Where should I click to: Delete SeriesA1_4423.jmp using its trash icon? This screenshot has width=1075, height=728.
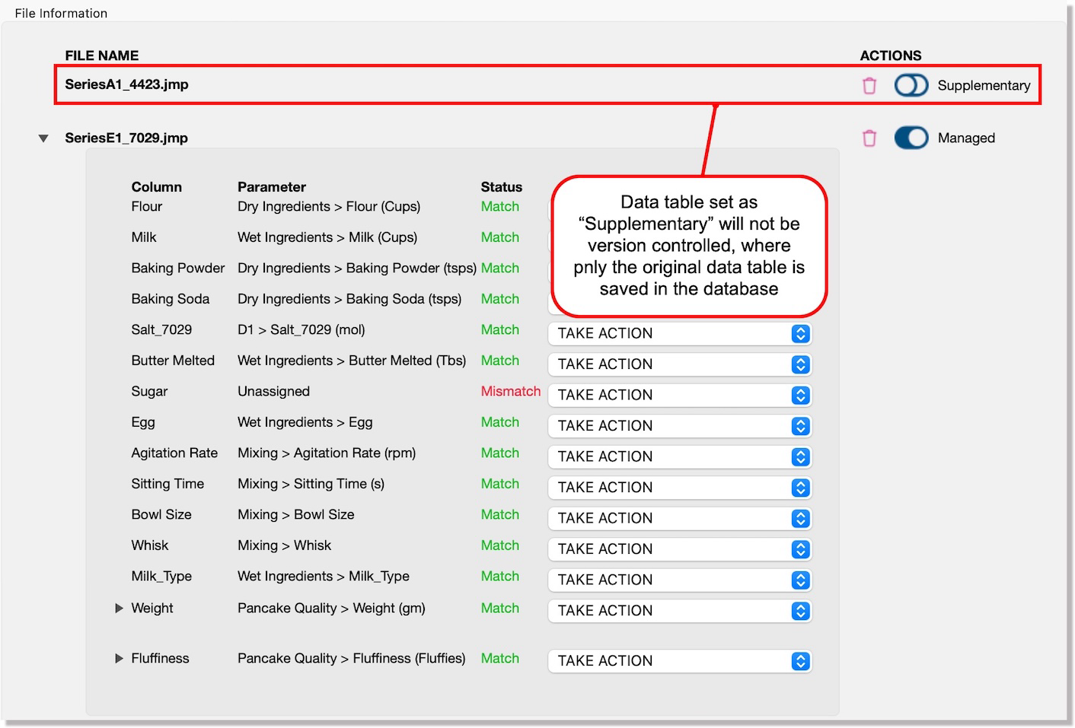point(869,85)
